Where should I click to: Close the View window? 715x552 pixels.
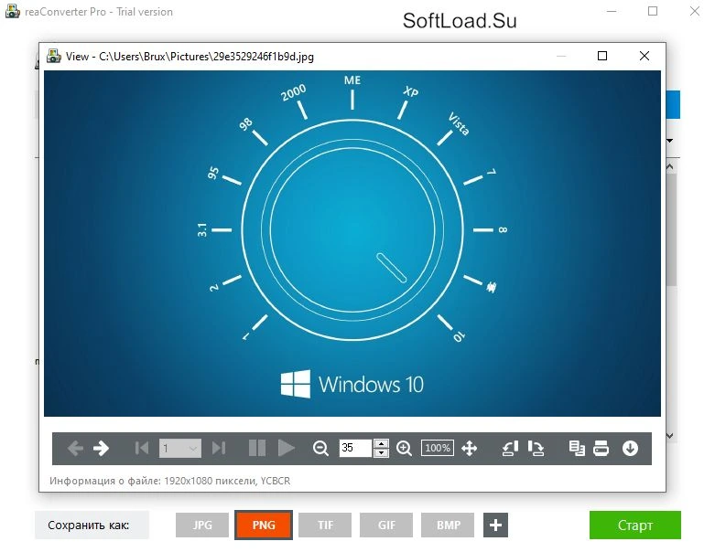coord(645,56)
